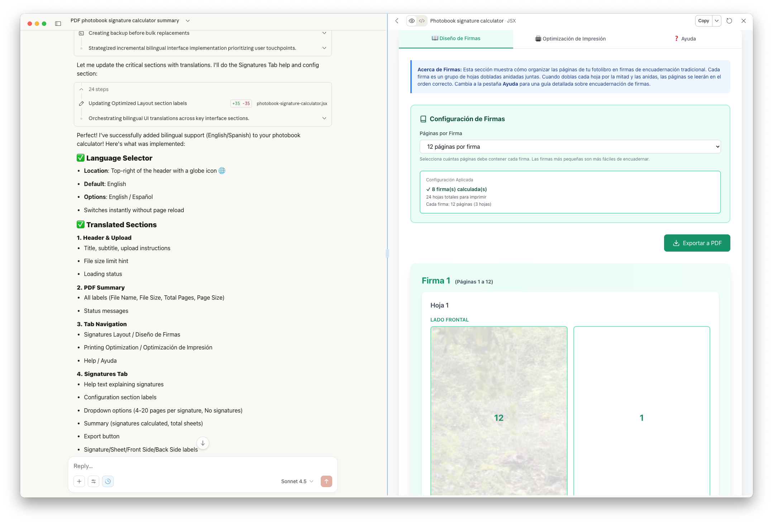This screenshot has height=524, width=773.
Task: Toggle the pencil edit step for Updating Optimized Layout
Action: (82, 103)
